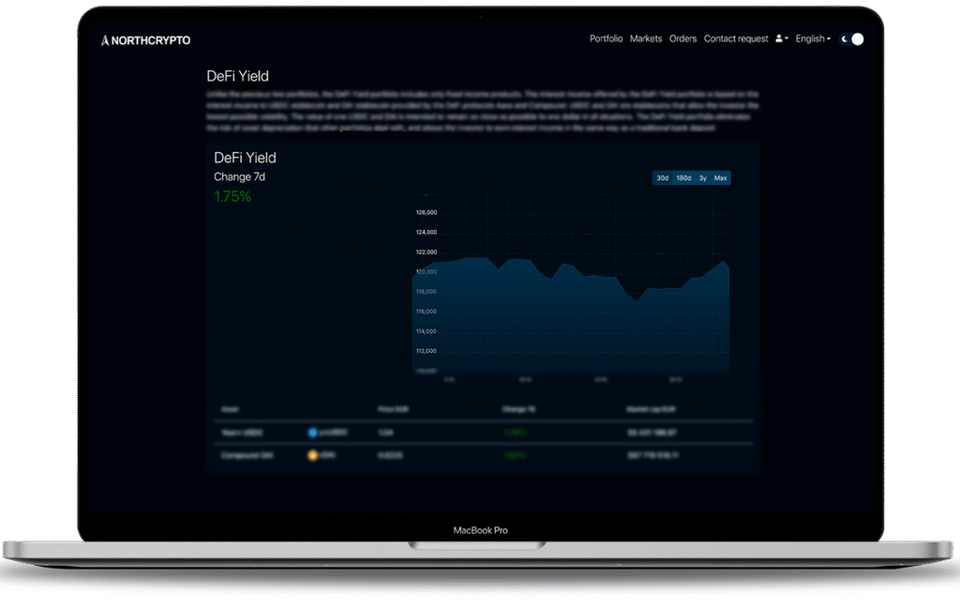Open the Portfolio page
960x609 pixels.
tap(606, 39)
